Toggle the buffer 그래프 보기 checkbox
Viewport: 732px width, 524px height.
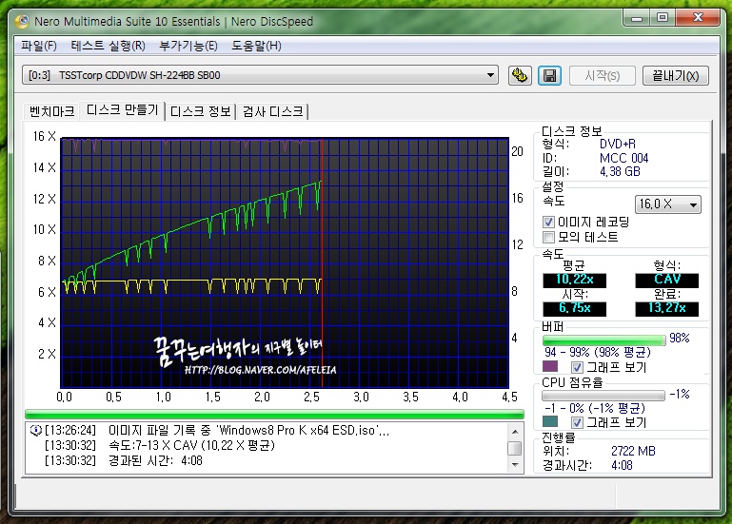(577, 367)
